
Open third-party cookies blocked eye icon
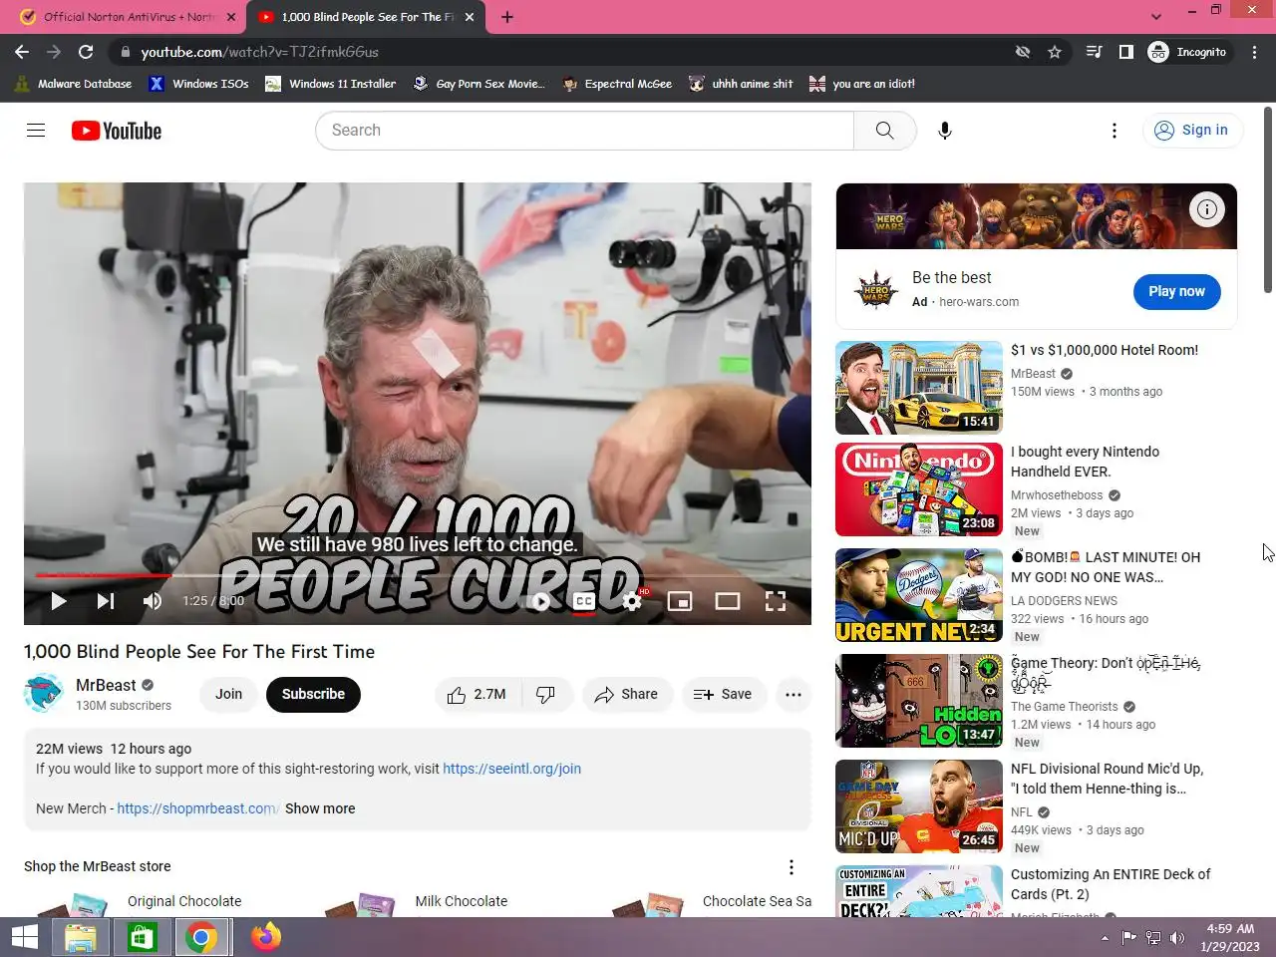[1023, 52]
